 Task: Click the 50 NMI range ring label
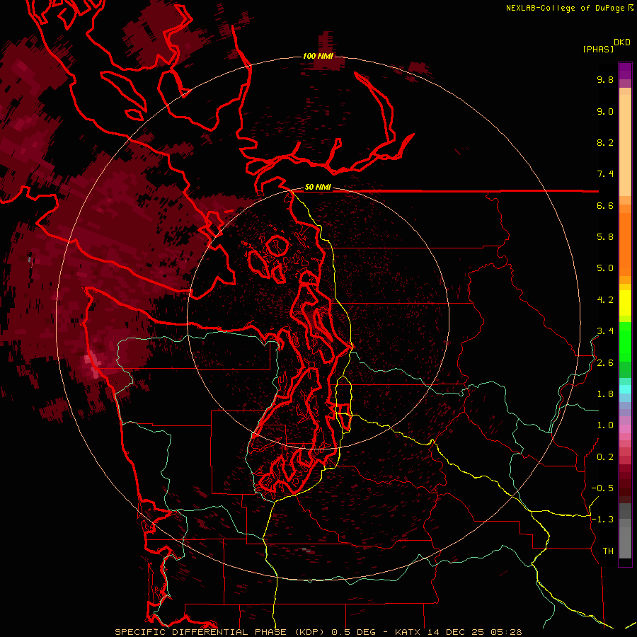click(x=318, y=187)
